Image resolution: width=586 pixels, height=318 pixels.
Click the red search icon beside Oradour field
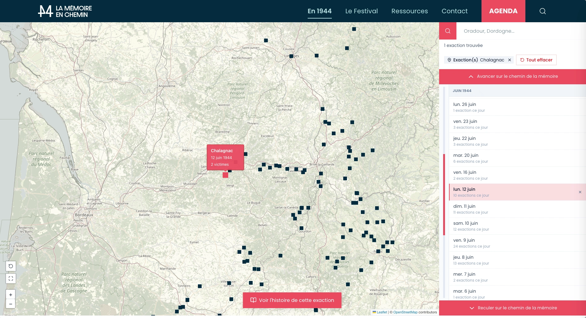(448, 31)
